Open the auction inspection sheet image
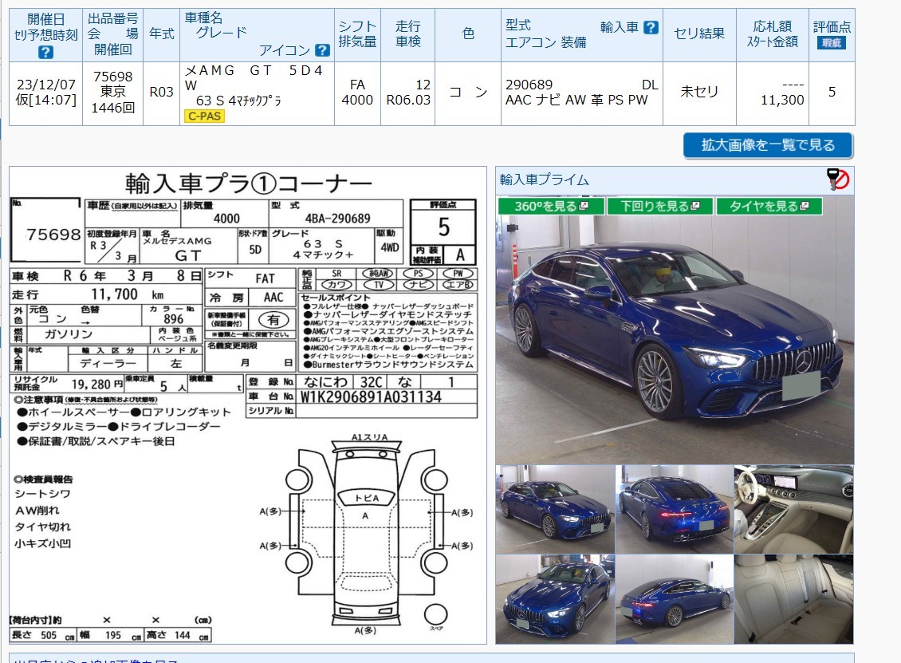The width and height of the screenshot is (901, 663). [248, 405]
